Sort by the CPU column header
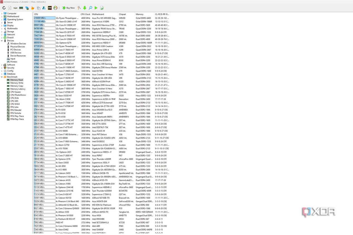This screenshot has height=235, width=353. point(57,14)
